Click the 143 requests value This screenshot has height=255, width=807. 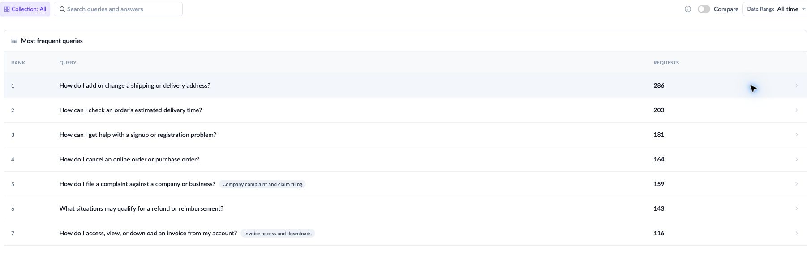pos(659,208)
